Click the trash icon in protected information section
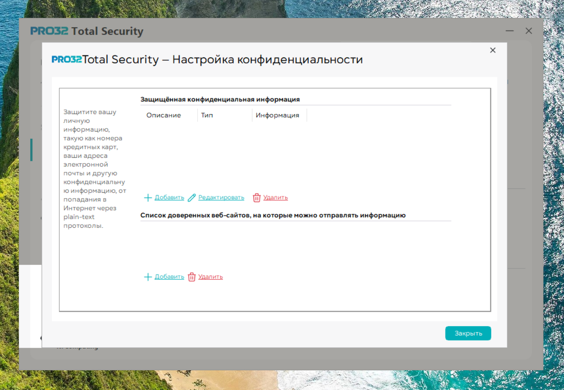The width and height of the screenshot is (564, 390). coord(257,198)
